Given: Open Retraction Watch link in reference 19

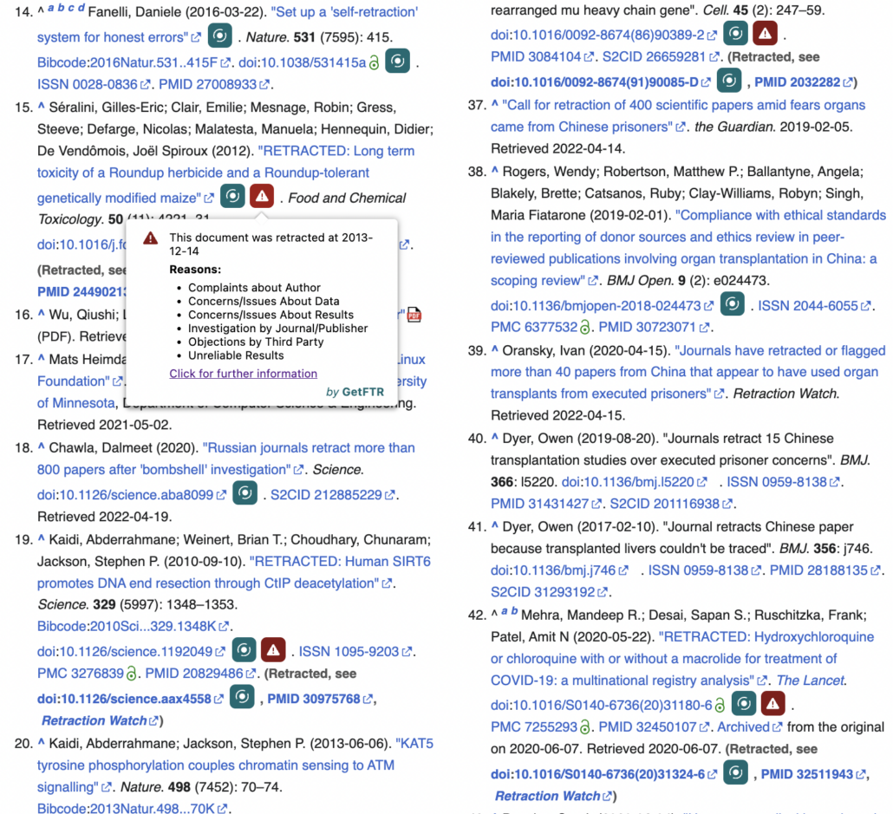Looking at the screenshot, I should 100,720.
